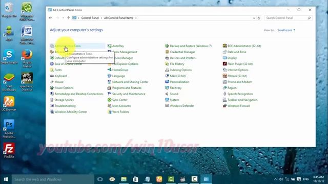Open Task View on taskbar
Viewport: 328px width, 184px height.
pyautogui.click(x=100, y=179)
